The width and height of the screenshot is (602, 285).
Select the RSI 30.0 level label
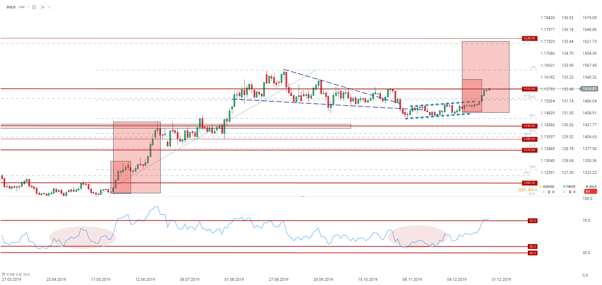pyautogui.click(x=532, y=253)
